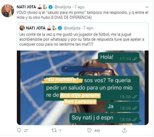Screen dimensions: 154x137
Task: Click the @natijota handle in main tweet
Action: click(x=63, y=7)
